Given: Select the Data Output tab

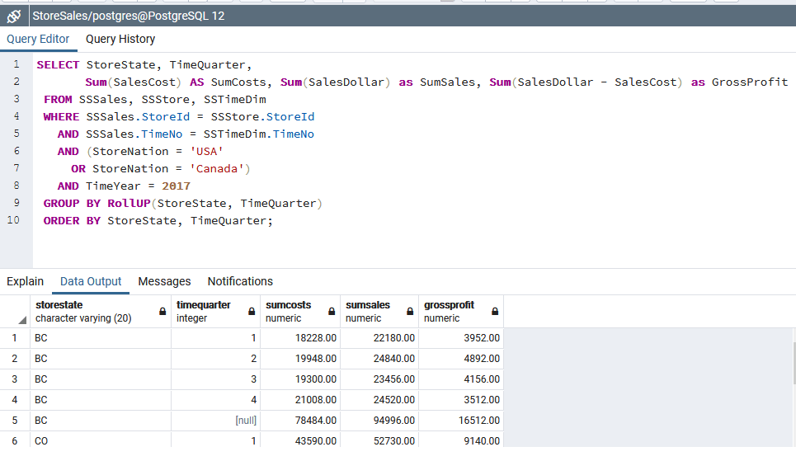Looking at the screenshot, I should click(x=91, y=281).
